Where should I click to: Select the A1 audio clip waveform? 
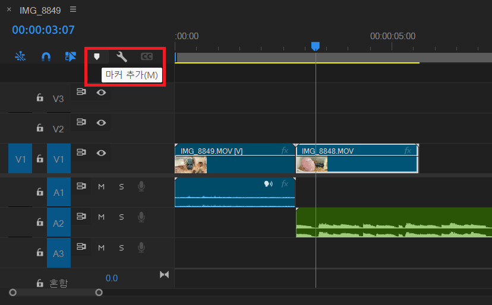click(x=235, y=192)
